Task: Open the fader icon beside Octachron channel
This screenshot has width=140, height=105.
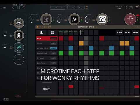Action: coord(11,35)
